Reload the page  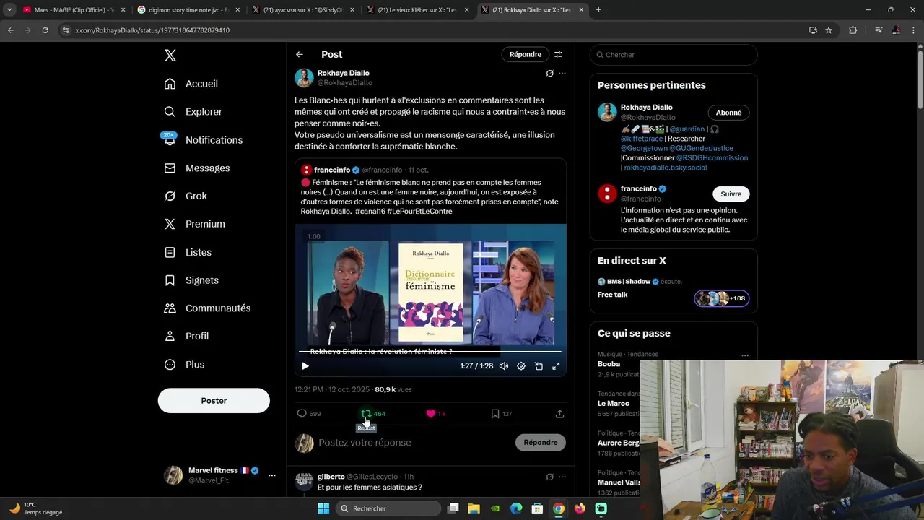click(45, 30)
